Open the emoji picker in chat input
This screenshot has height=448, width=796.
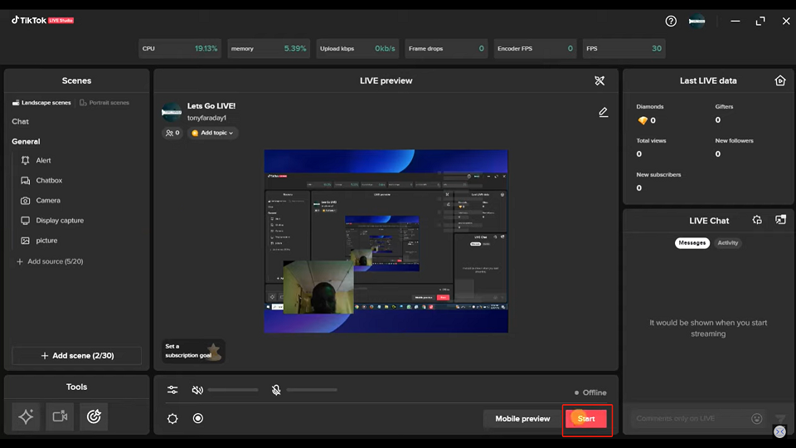click(757, 418)
